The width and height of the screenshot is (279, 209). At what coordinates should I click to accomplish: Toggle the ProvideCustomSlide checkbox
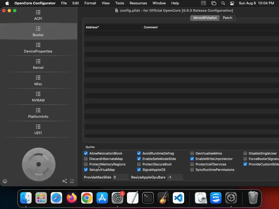coord(245,164)
